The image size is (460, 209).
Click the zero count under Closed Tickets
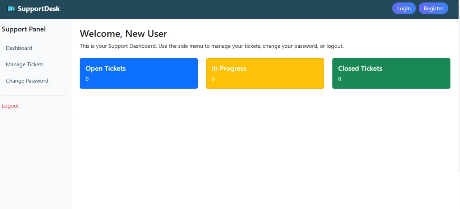[x=340, y=79]
